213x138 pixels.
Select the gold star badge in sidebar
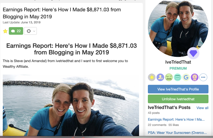[x=152, y=77]
